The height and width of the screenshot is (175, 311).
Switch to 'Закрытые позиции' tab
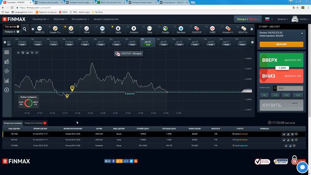[35, 123]
